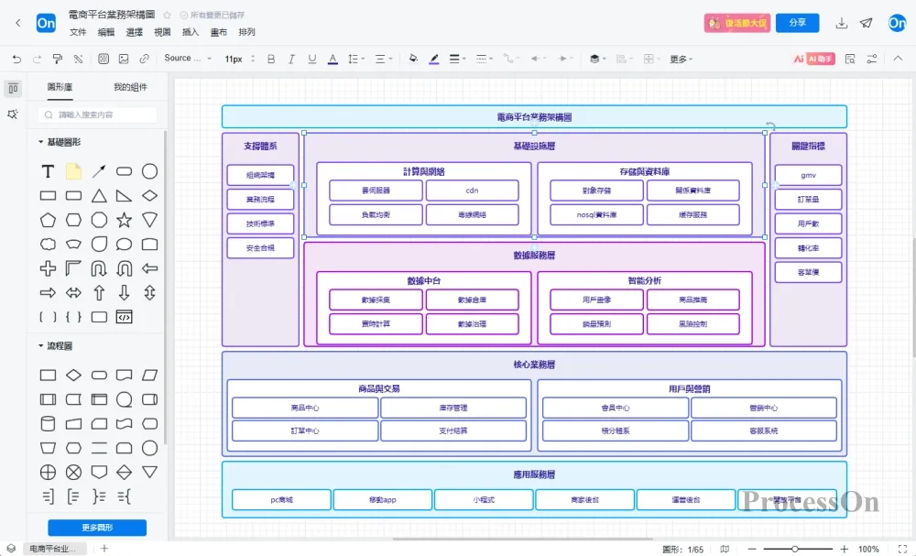The height and width of the screenshot is (556, 916).
Task: Click the undo arrow icon
Action: pyautogui.click(x=16, y=59)
